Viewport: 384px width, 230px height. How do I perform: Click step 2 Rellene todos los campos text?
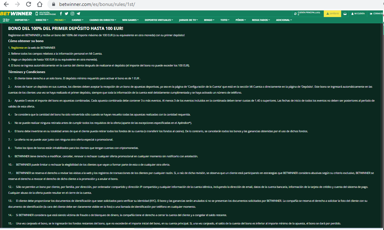(55, 54)
